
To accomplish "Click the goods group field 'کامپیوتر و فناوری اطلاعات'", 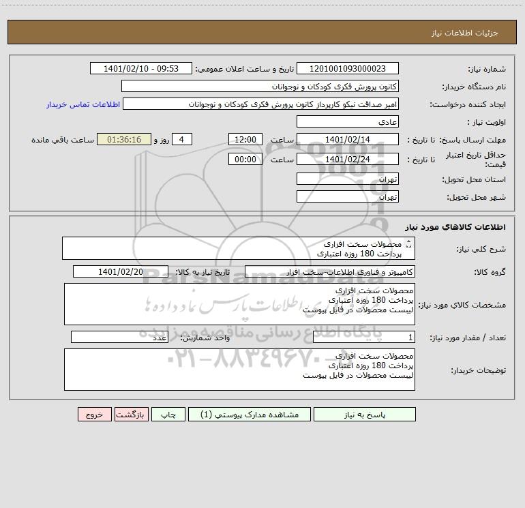I will 330,271.
